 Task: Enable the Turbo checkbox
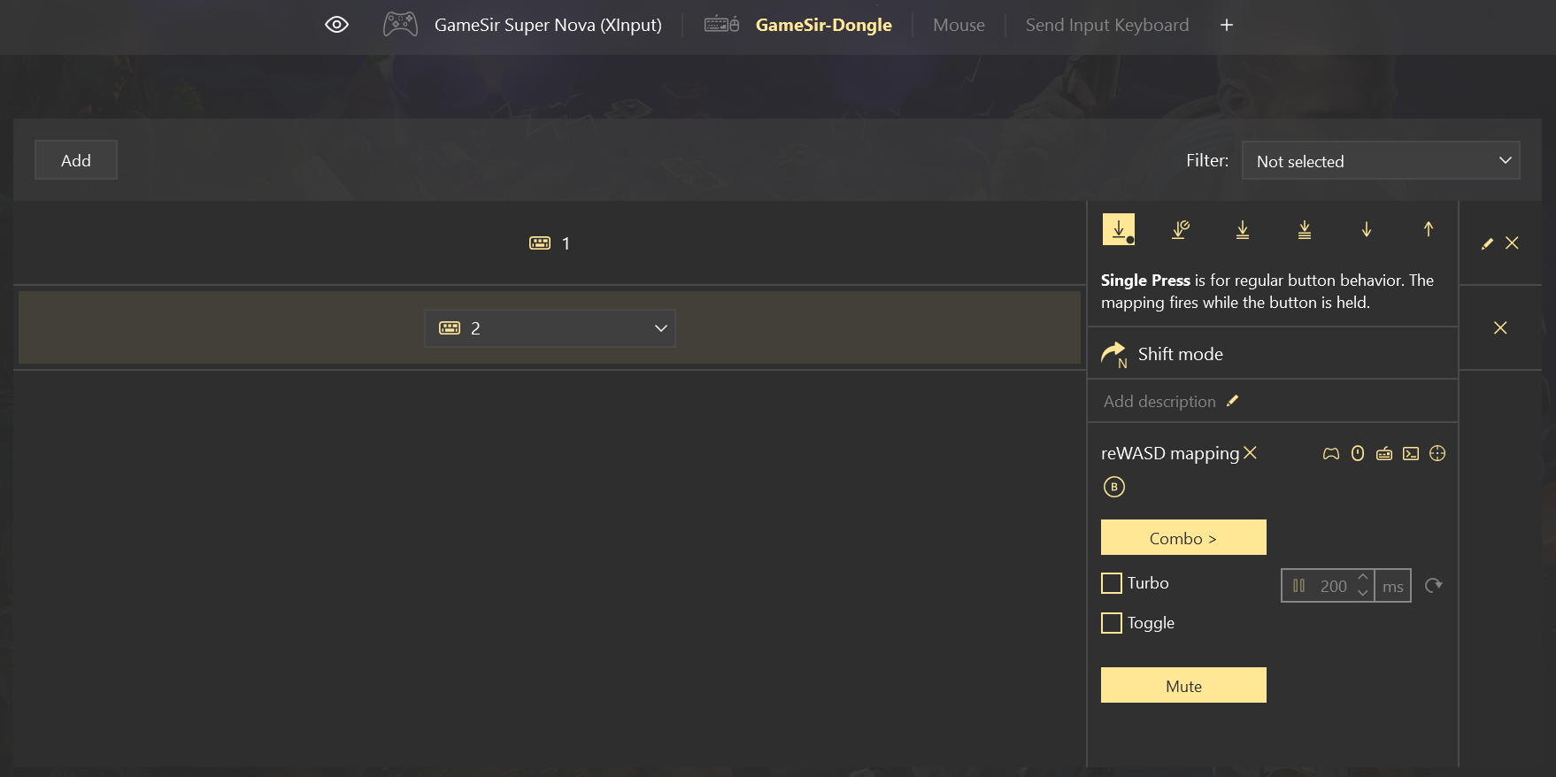[1112, 583]
